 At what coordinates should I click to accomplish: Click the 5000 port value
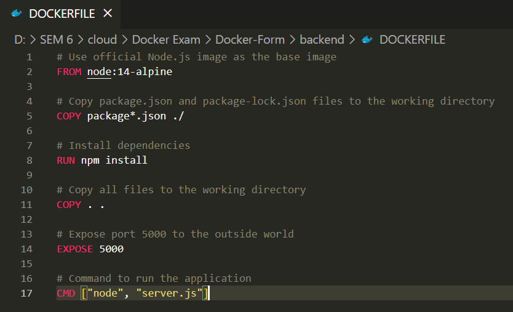(111, 249)
